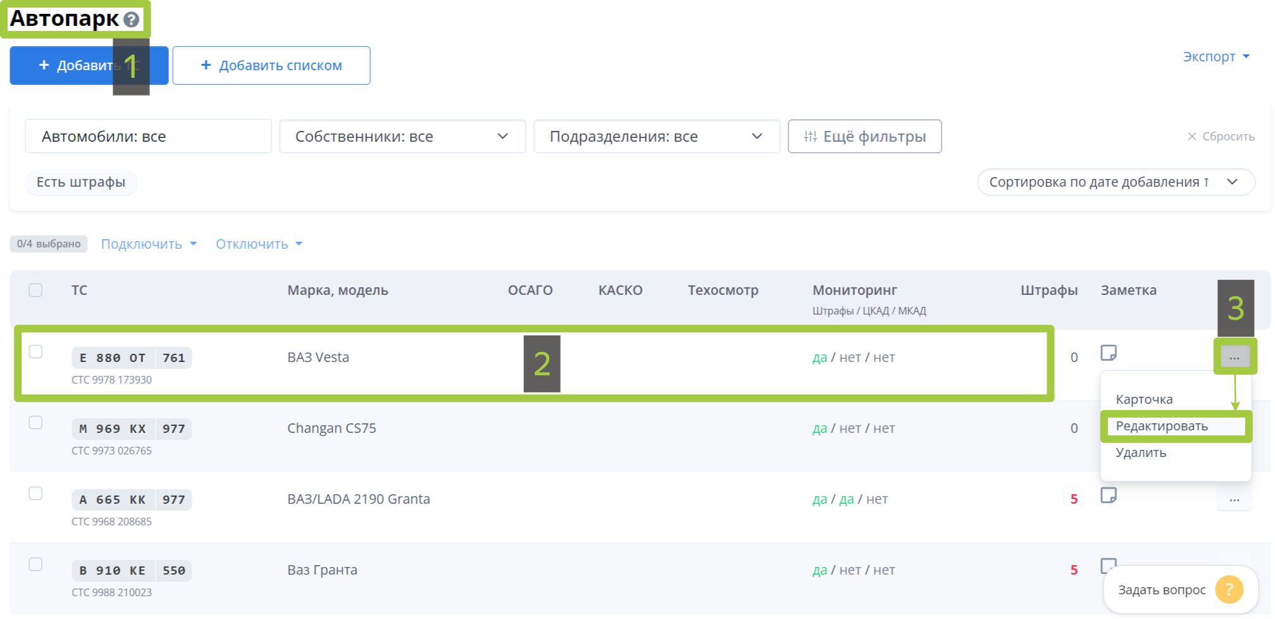The image size is (1275, 619).
Task: Click the orange question chat icon
Action: click(x=1229, y=589)
